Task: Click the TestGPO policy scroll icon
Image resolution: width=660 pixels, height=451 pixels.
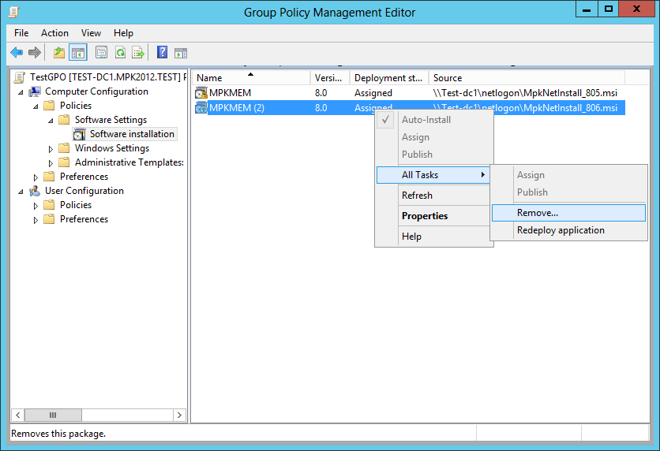Action: click(x=20, y=77)
